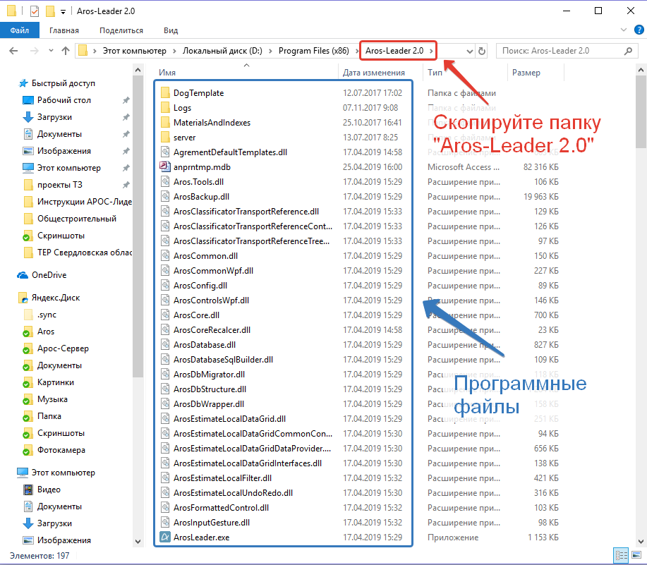647x565 pixels.
Task: Switch to large thumbnails view icon
Action: pyautogui.click(x=636, y=556)
